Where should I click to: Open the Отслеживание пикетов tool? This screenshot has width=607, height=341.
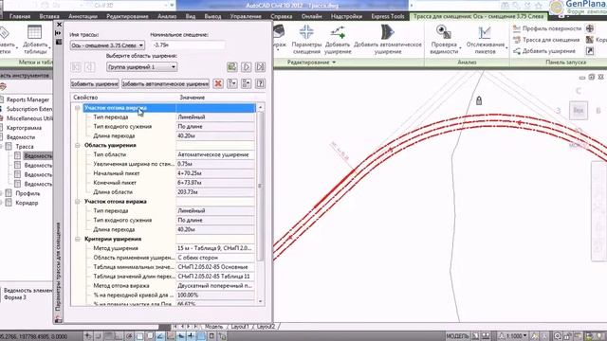[486, 40]
